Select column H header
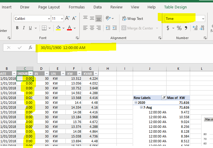The height and width of the screenshot is (148, 213). pos(108,69)
